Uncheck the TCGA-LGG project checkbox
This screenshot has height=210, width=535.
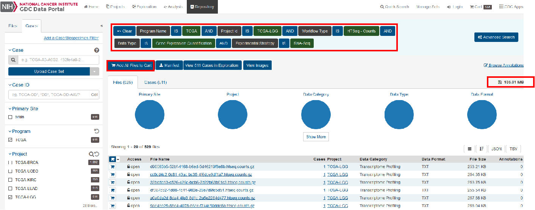pos(10,197)
